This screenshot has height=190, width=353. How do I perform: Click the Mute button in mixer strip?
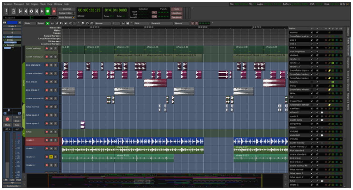pos(7,125)
